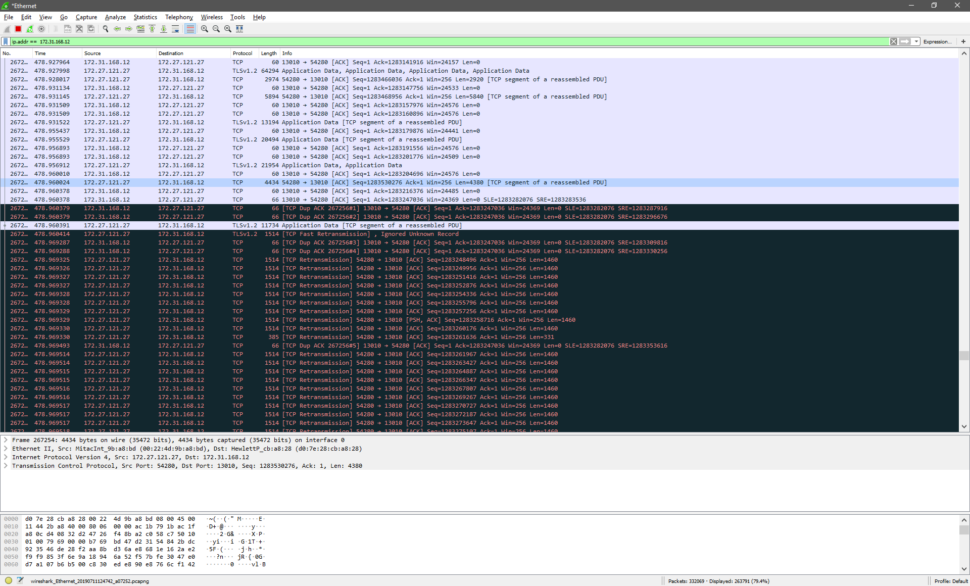970x586 pixels.
Task: Go to the first packet
Action: coord(152,29)
